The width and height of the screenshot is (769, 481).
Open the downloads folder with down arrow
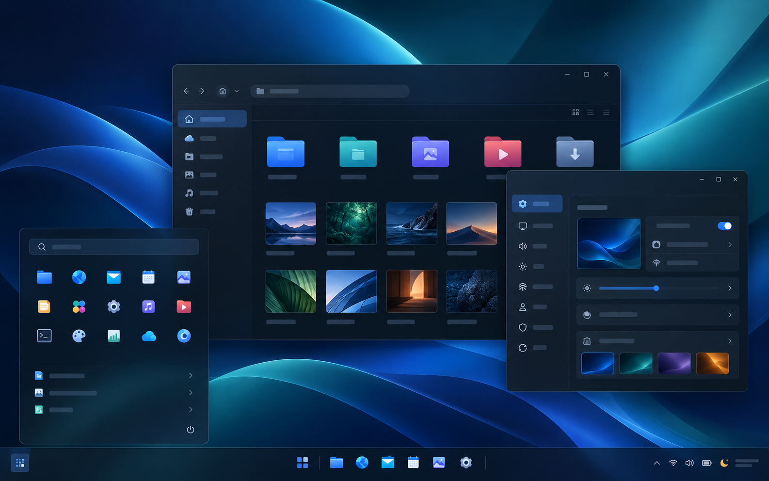coord(575,152)
